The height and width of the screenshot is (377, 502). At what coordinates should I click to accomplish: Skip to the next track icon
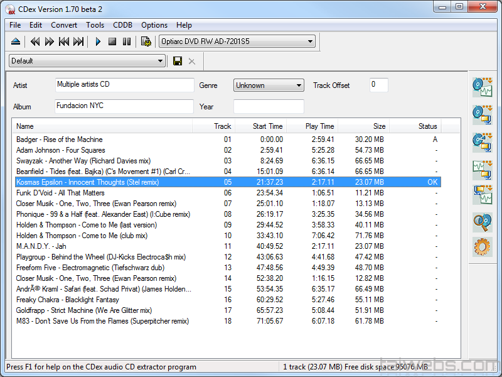[78, 41]
